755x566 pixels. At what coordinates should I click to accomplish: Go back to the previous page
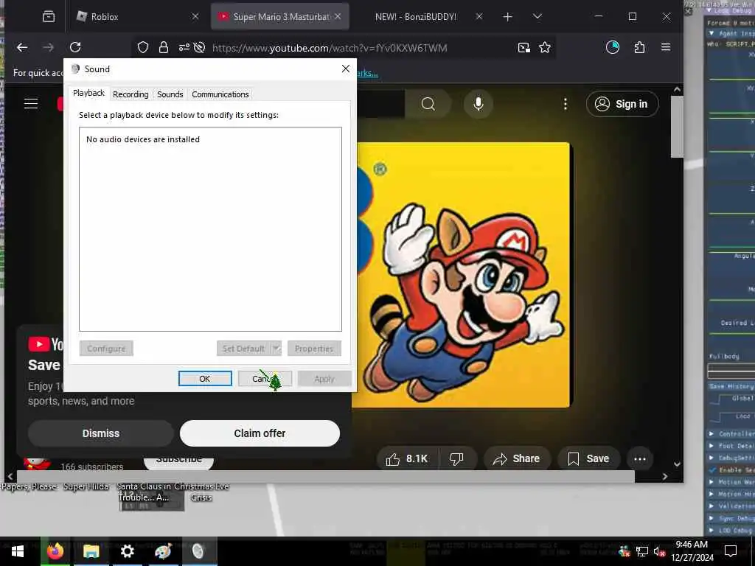pyautogui.click(x=22, y=47)
